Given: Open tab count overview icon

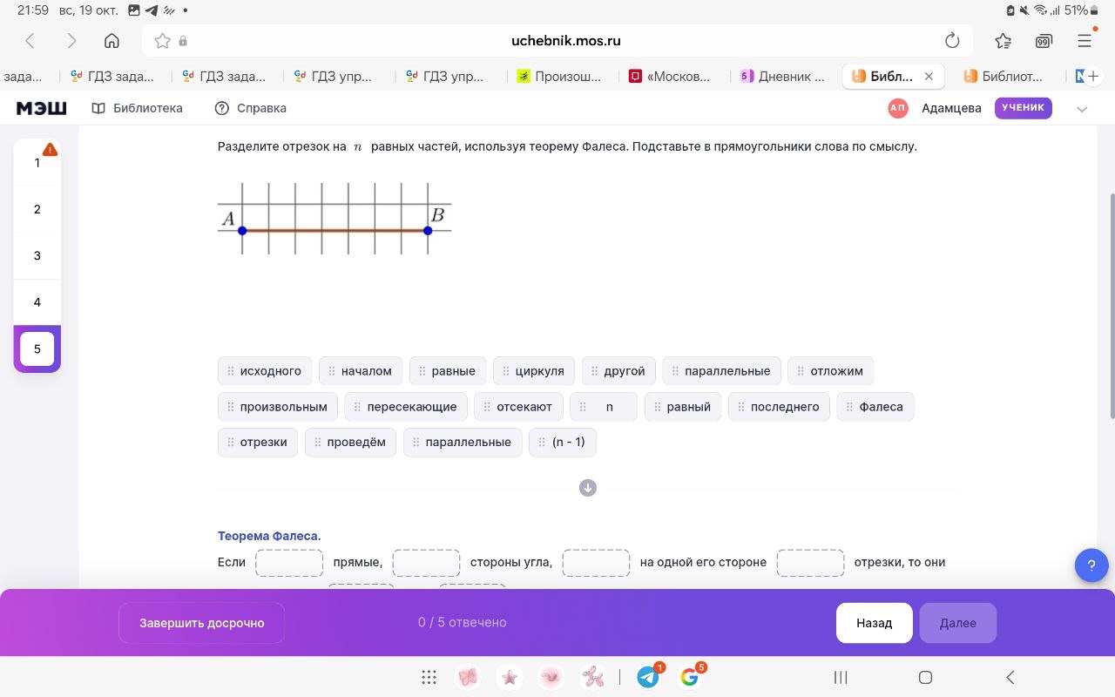Looking at the screenshot, I should 1044,41.
